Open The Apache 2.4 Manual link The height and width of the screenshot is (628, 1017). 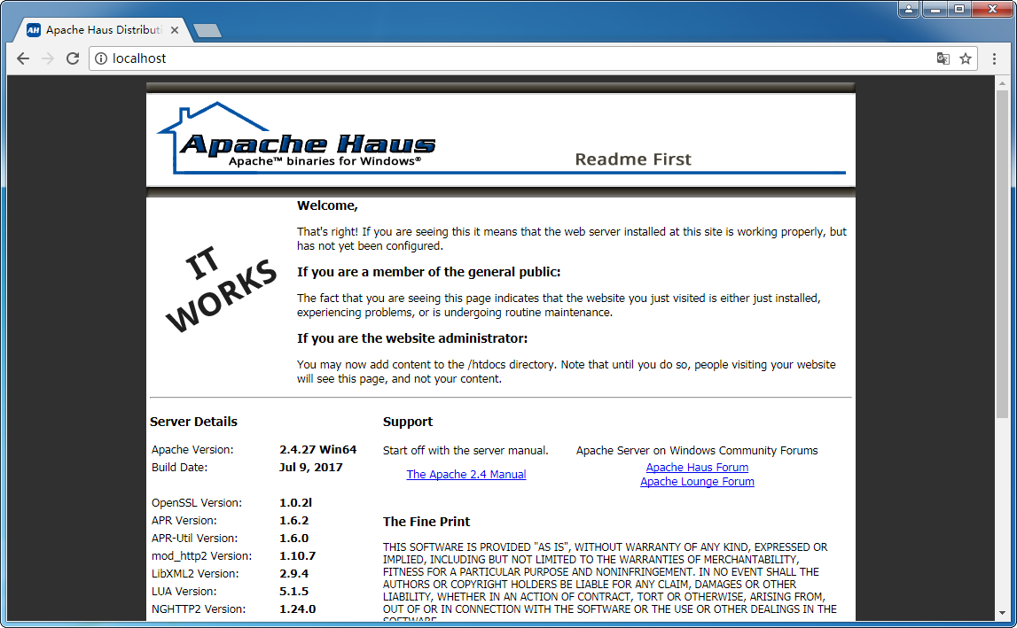point(466,475)
